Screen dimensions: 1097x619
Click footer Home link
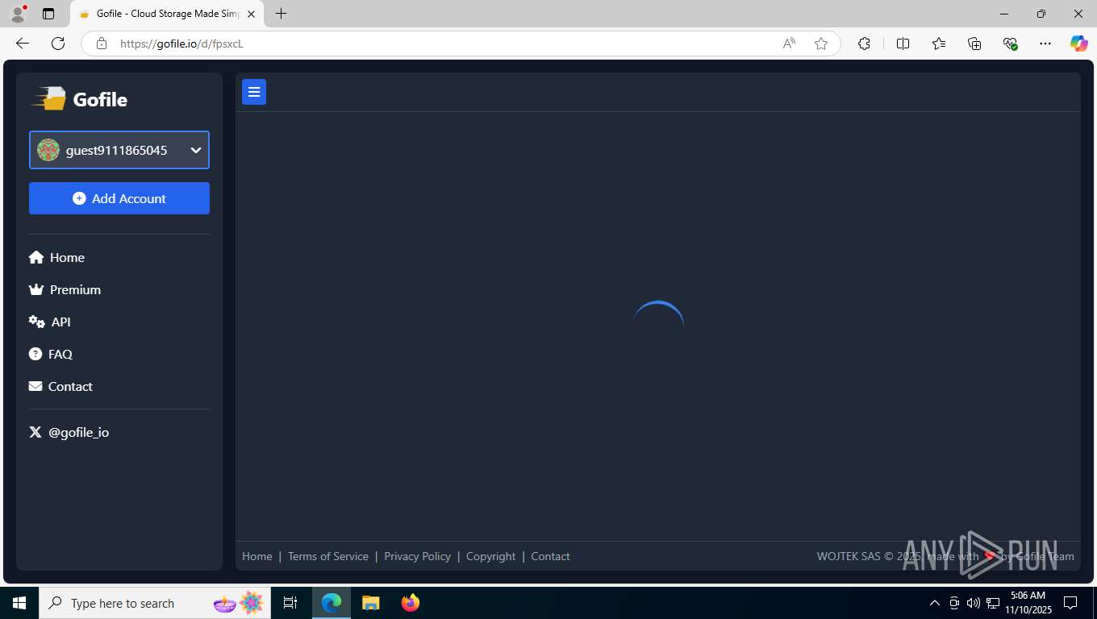(x=257, y=556)
